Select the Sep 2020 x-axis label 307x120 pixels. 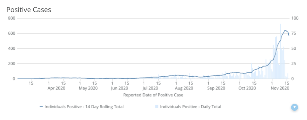[216, 88]
